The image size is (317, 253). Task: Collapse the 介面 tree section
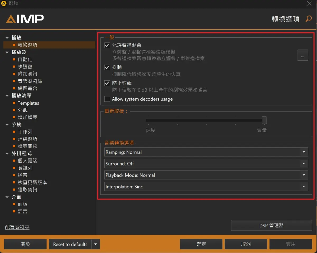[7, 197]
